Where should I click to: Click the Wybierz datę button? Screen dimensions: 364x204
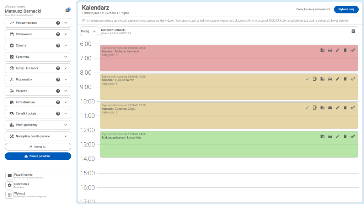[346, 10]
